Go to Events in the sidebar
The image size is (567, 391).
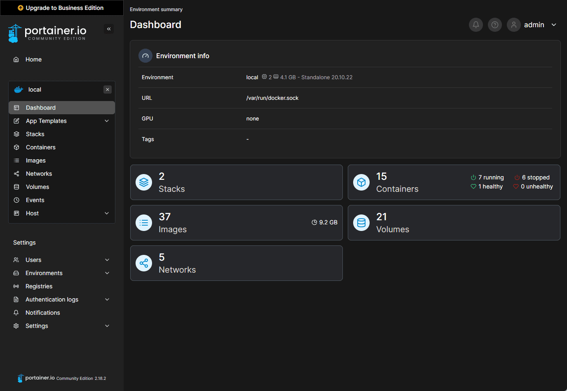pos(35,200)
